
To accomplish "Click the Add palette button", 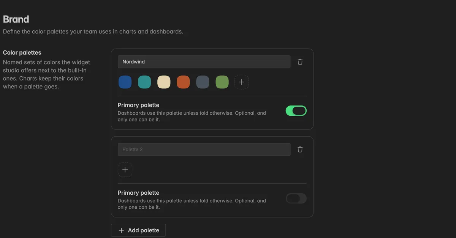I will click(138, 230).
